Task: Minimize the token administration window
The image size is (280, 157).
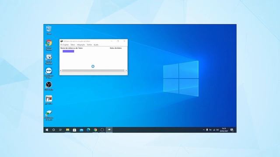Action: pos(112,41)
